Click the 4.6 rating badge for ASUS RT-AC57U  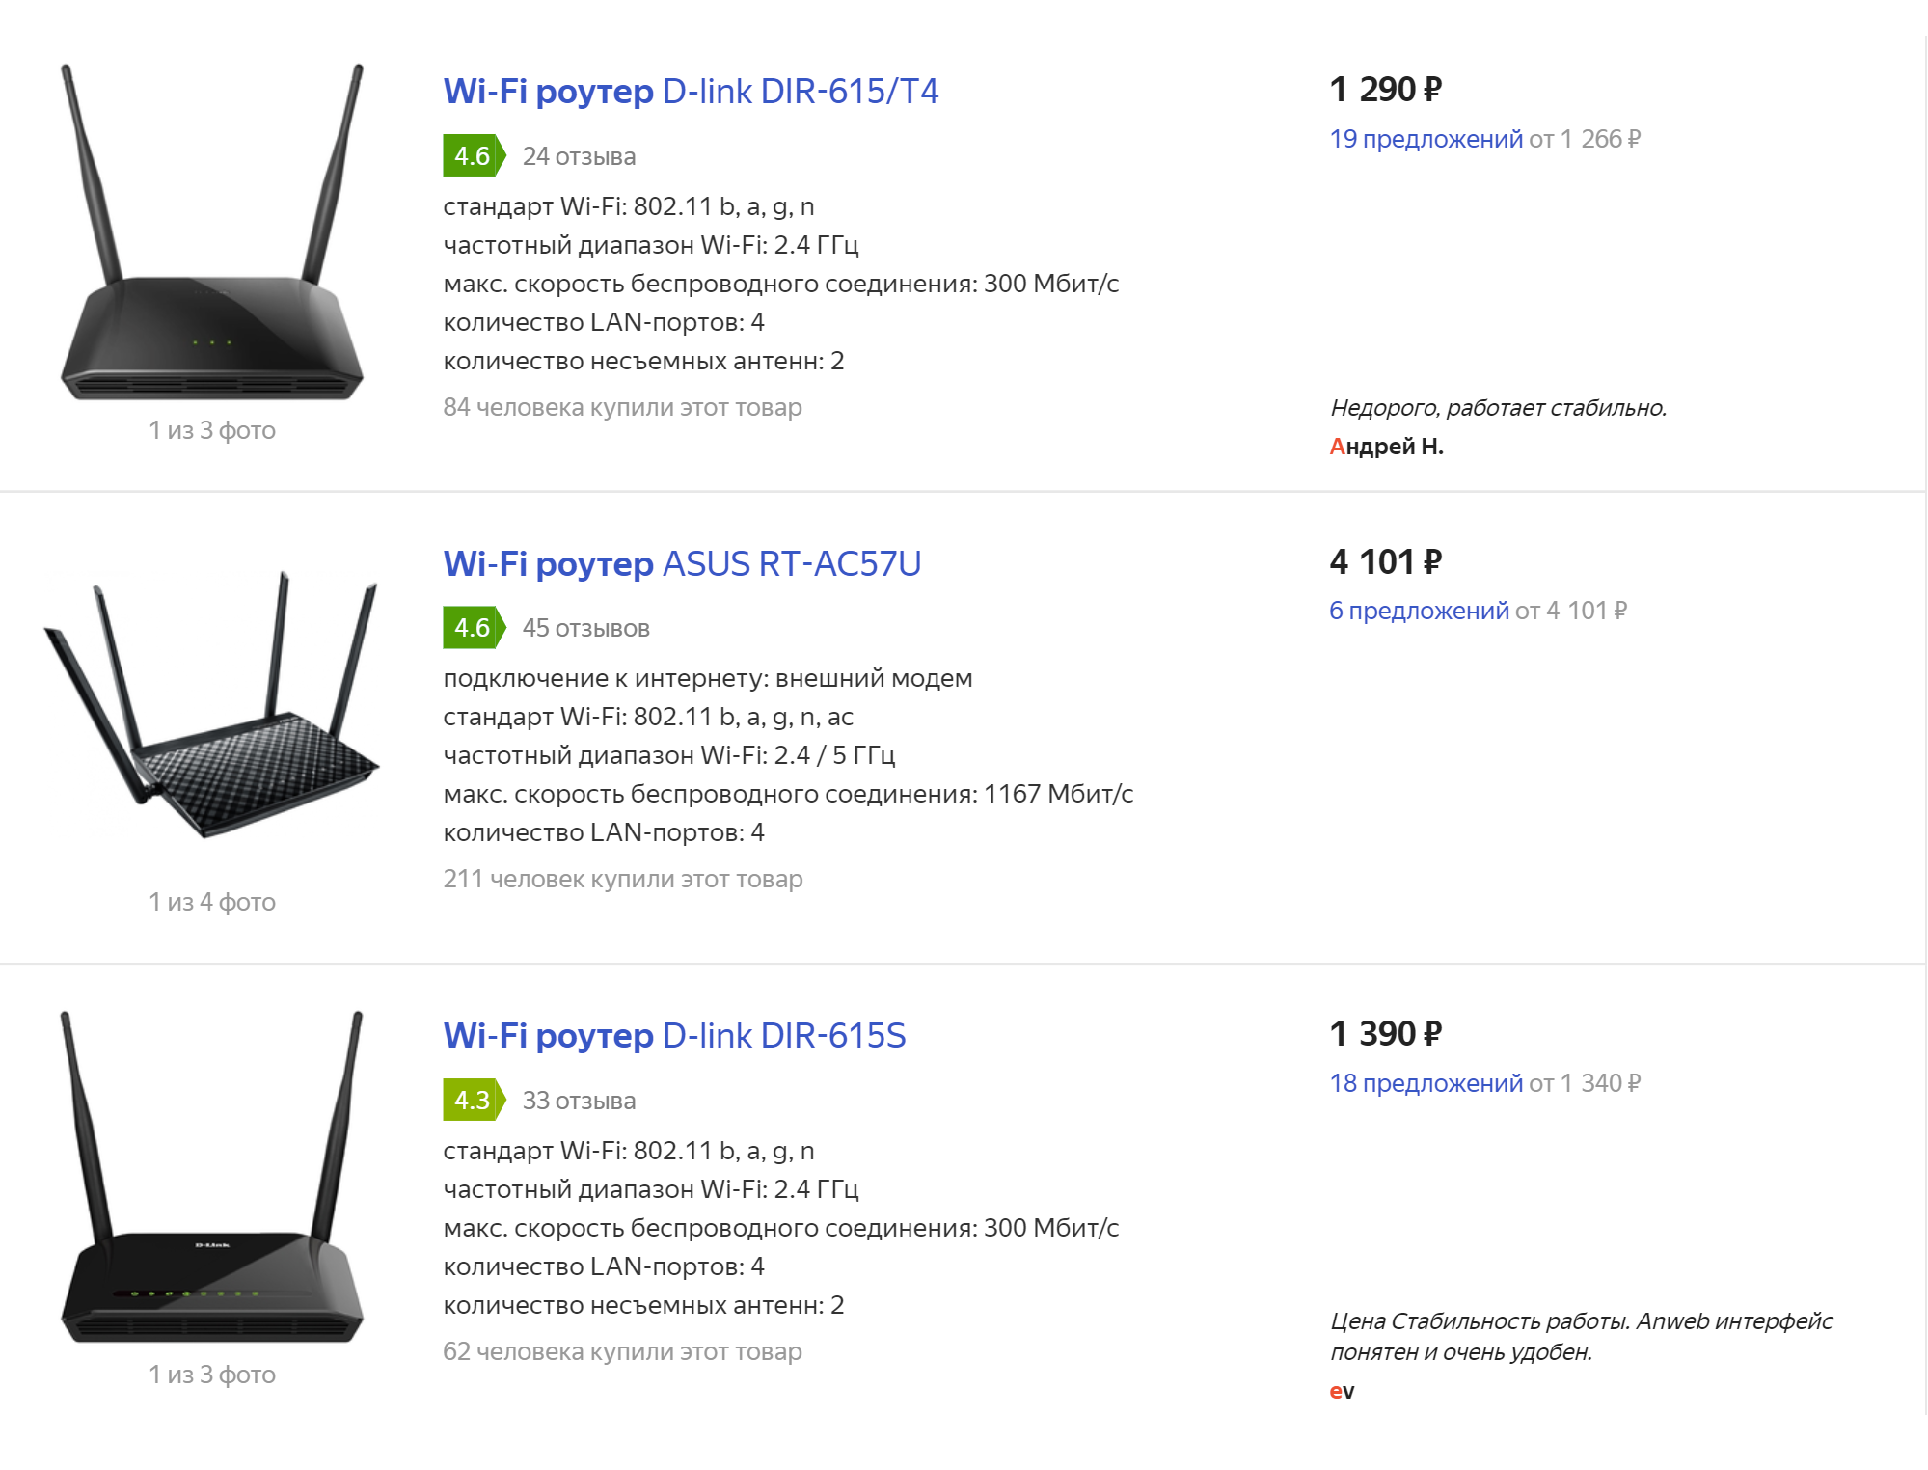click(x=473, y=628)
